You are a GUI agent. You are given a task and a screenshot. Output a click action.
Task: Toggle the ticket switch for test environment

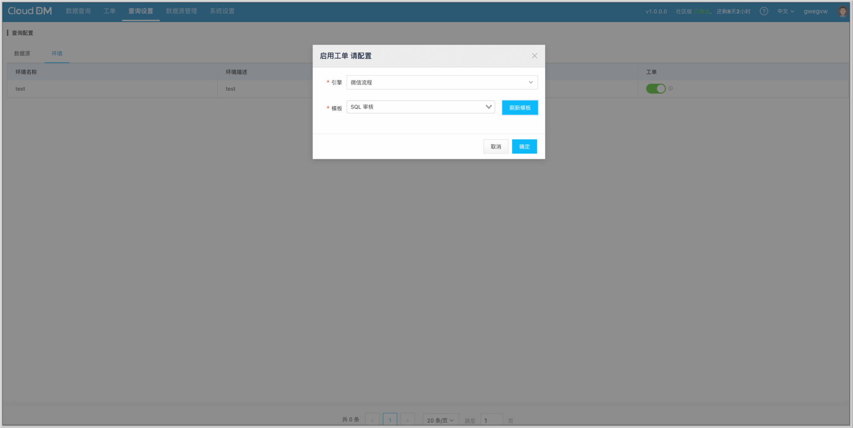point(655,89)
